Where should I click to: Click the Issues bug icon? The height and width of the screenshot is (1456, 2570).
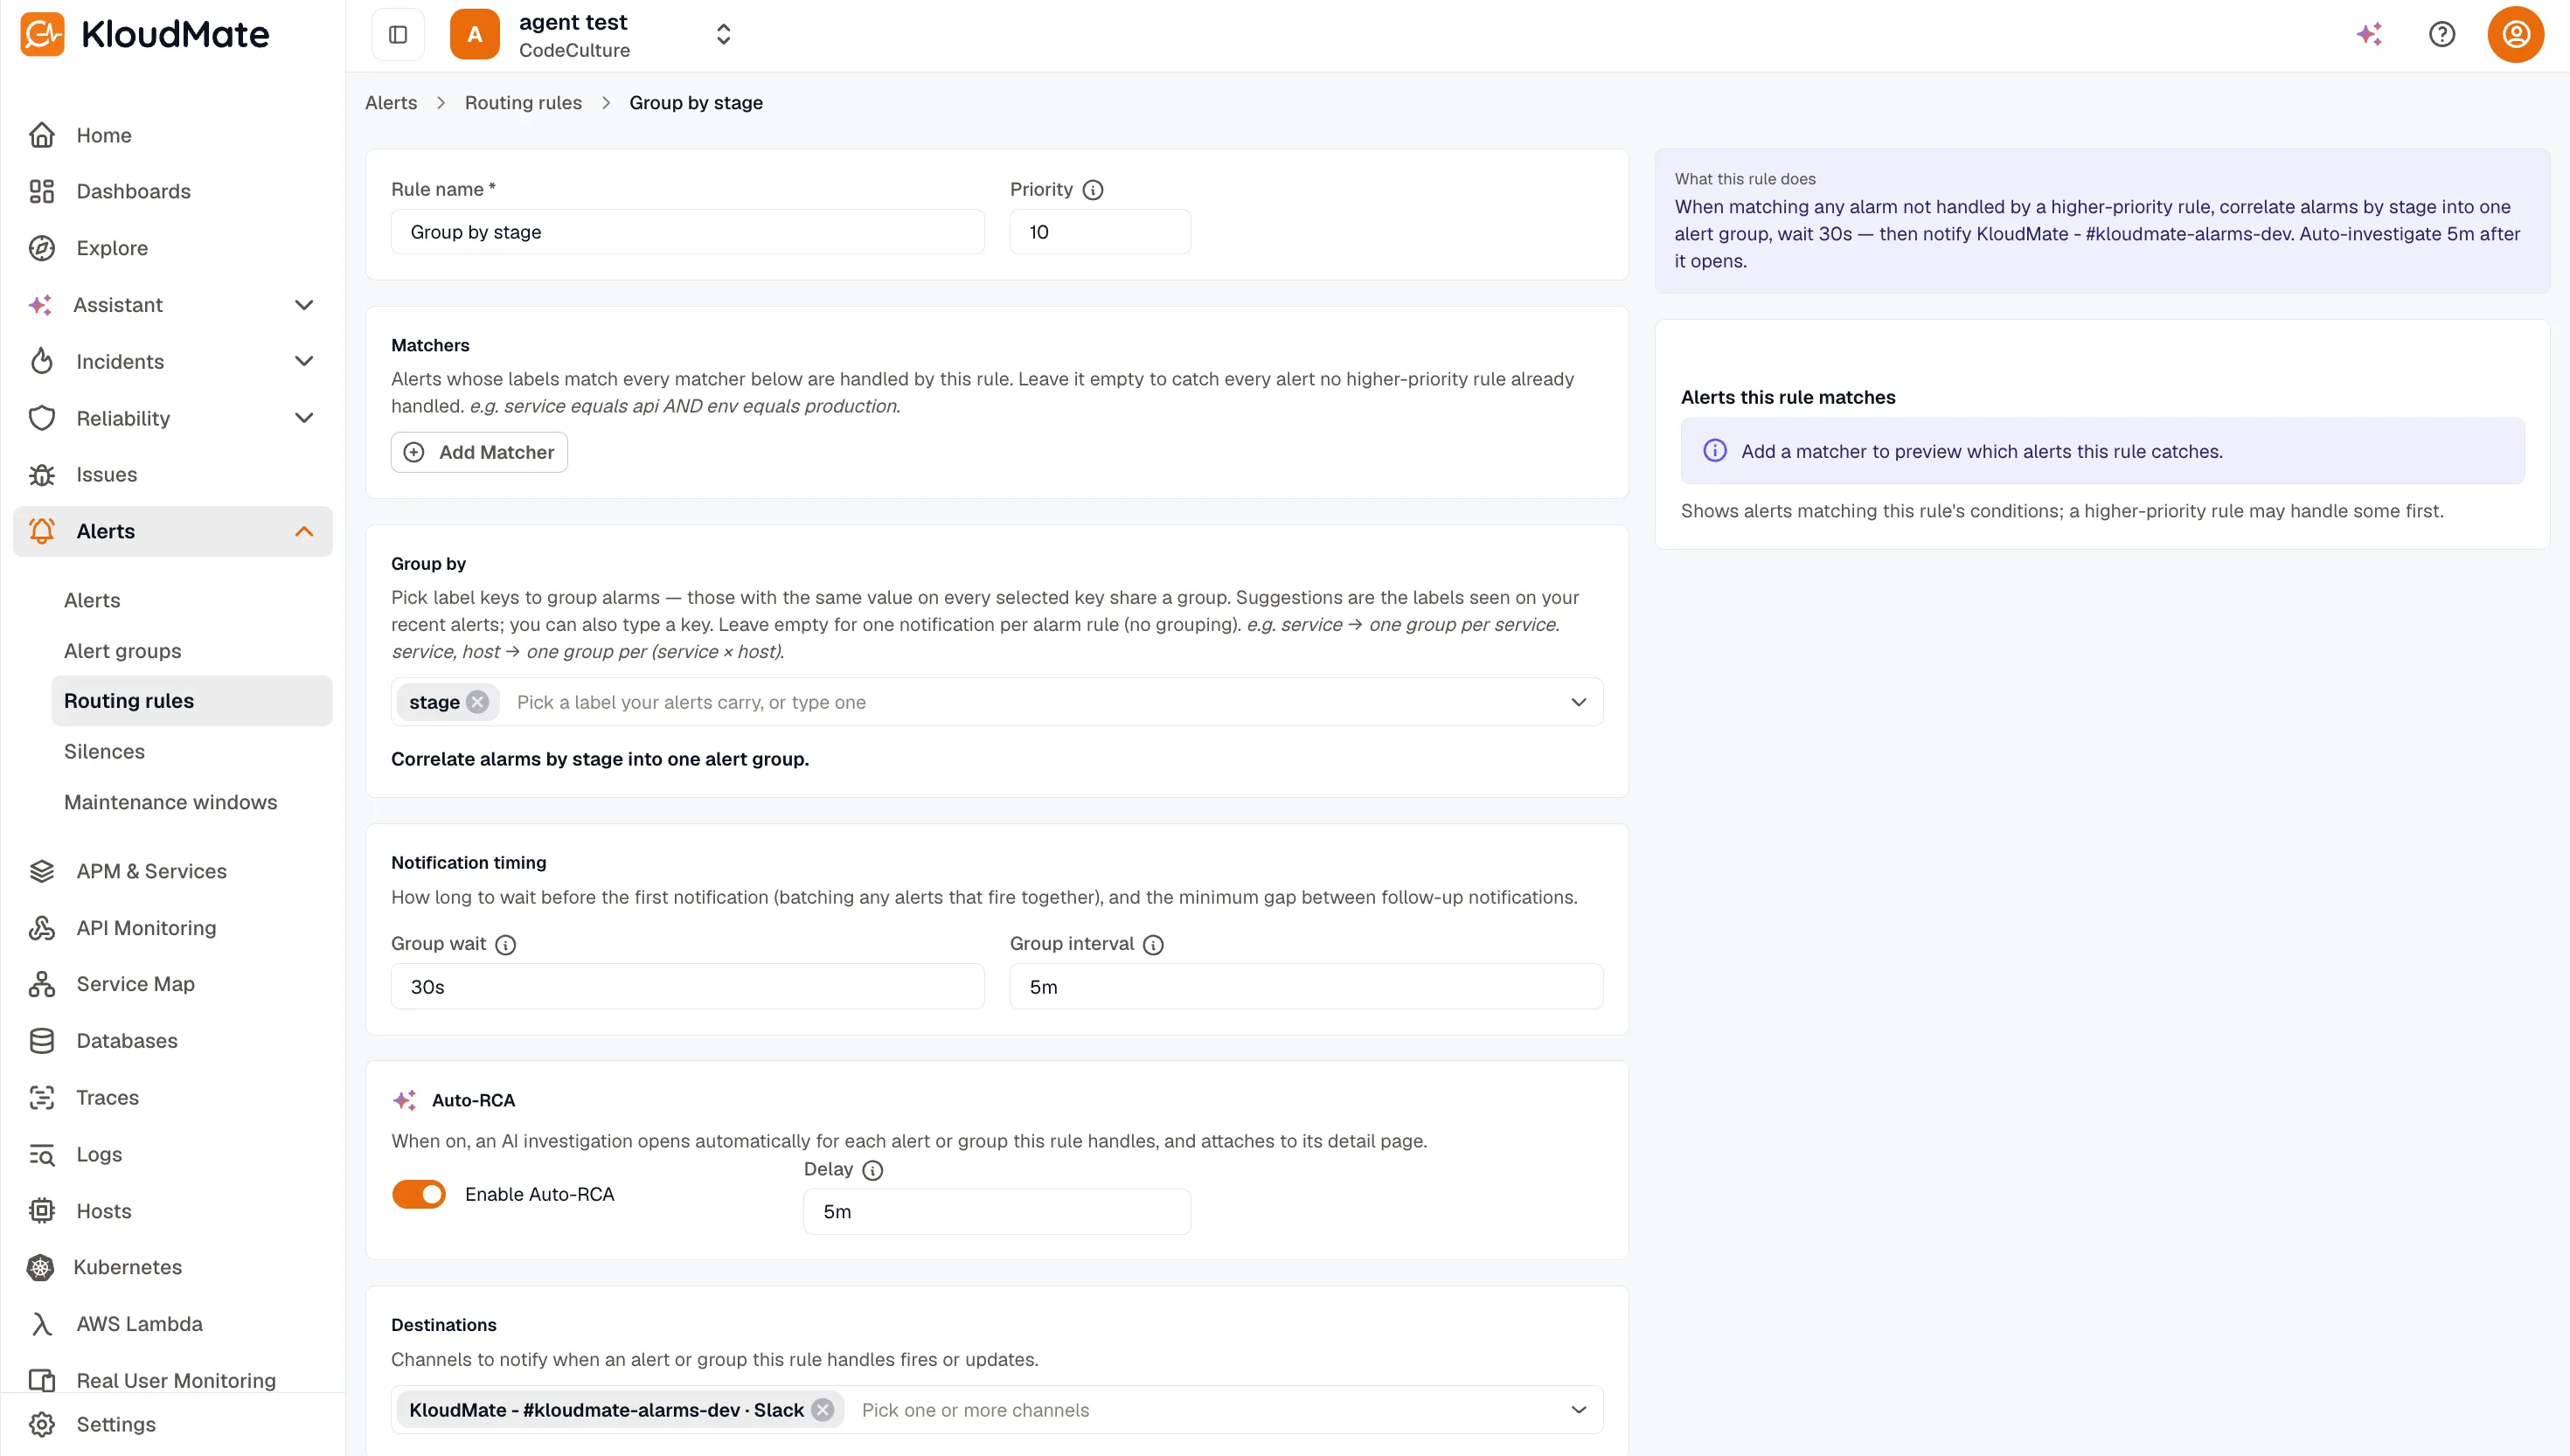click(x=42, y=475)
